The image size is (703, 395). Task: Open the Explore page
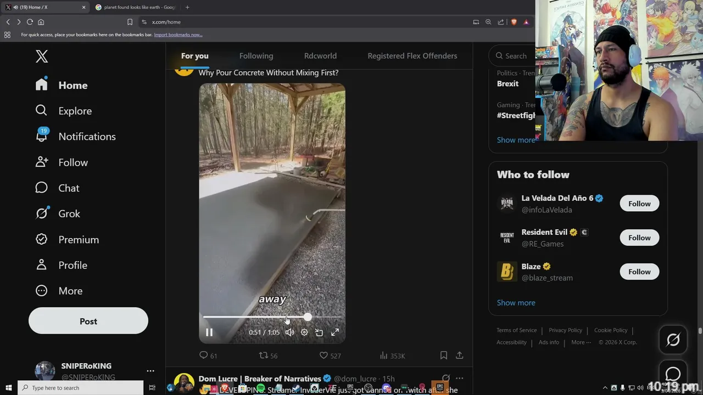point(64,111)
